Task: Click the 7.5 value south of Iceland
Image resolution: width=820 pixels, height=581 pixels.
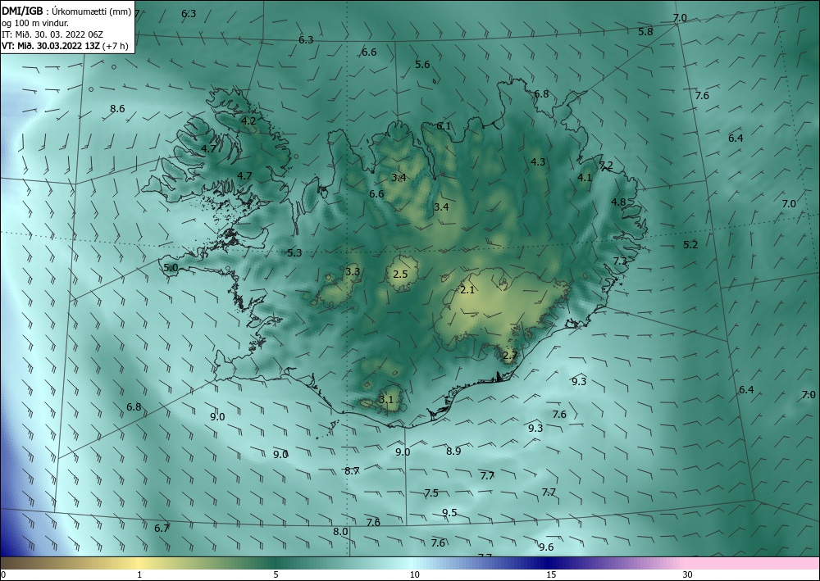Action: coord(431,493)
